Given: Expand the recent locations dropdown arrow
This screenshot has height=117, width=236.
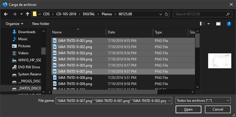Looking at the screenshot, I should click(x=21, y=14).
